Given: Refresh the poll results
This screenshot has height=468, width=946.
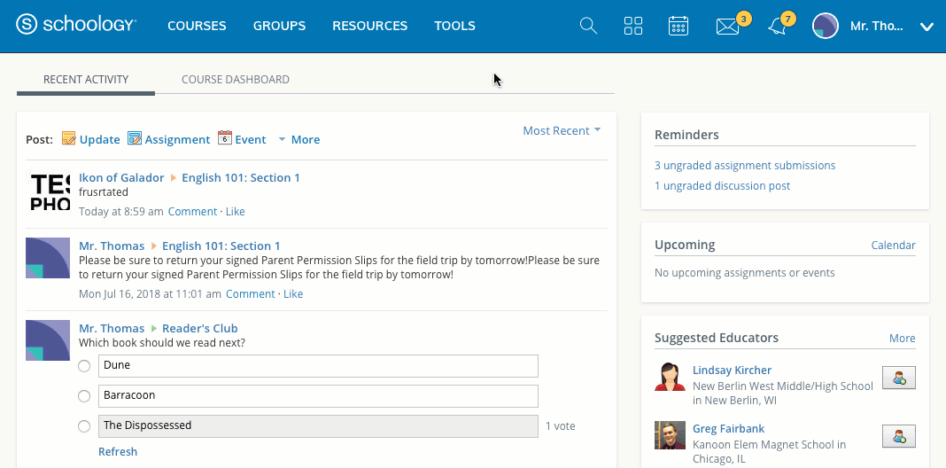Looking at the screenshot, I should click(x=118, y=452).
